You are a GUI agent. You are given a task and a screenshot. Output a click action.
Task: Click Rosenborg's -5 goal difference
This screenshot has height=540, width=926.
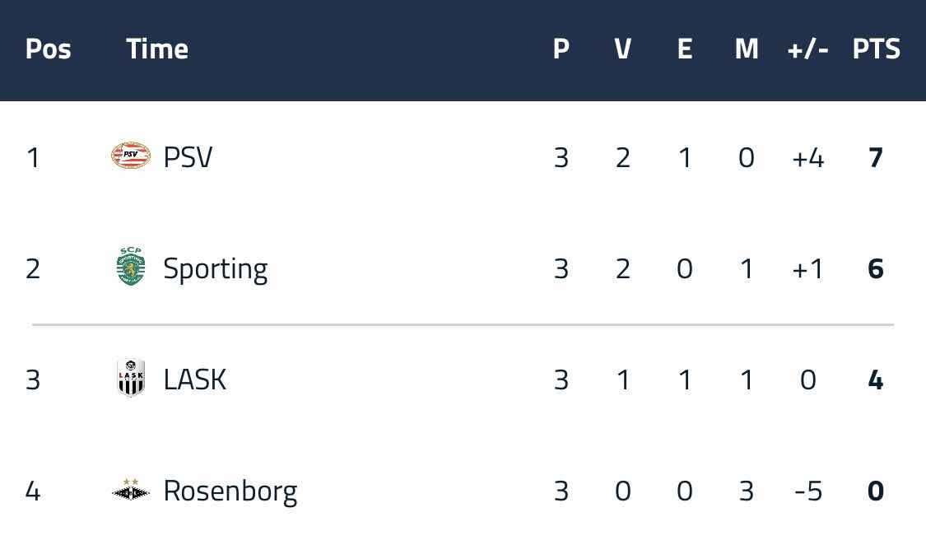[x=808, y=491]
